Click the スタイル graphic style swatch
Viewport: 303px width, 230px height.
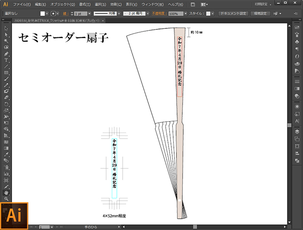pos(208,14)
